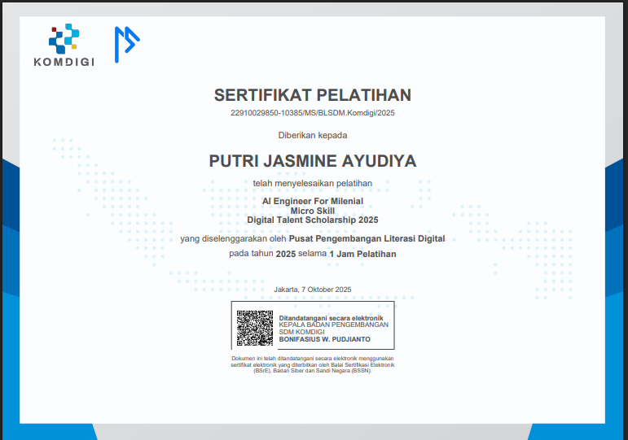Click the 1 Jam Pelatihan duration text
The height and width of the screenshot is (440, 628).
point(362,254)
